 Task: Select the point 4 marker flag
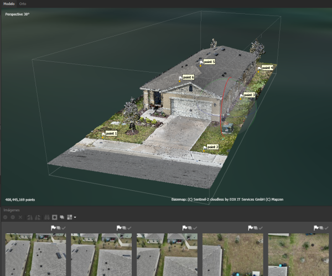coord(260,68)
